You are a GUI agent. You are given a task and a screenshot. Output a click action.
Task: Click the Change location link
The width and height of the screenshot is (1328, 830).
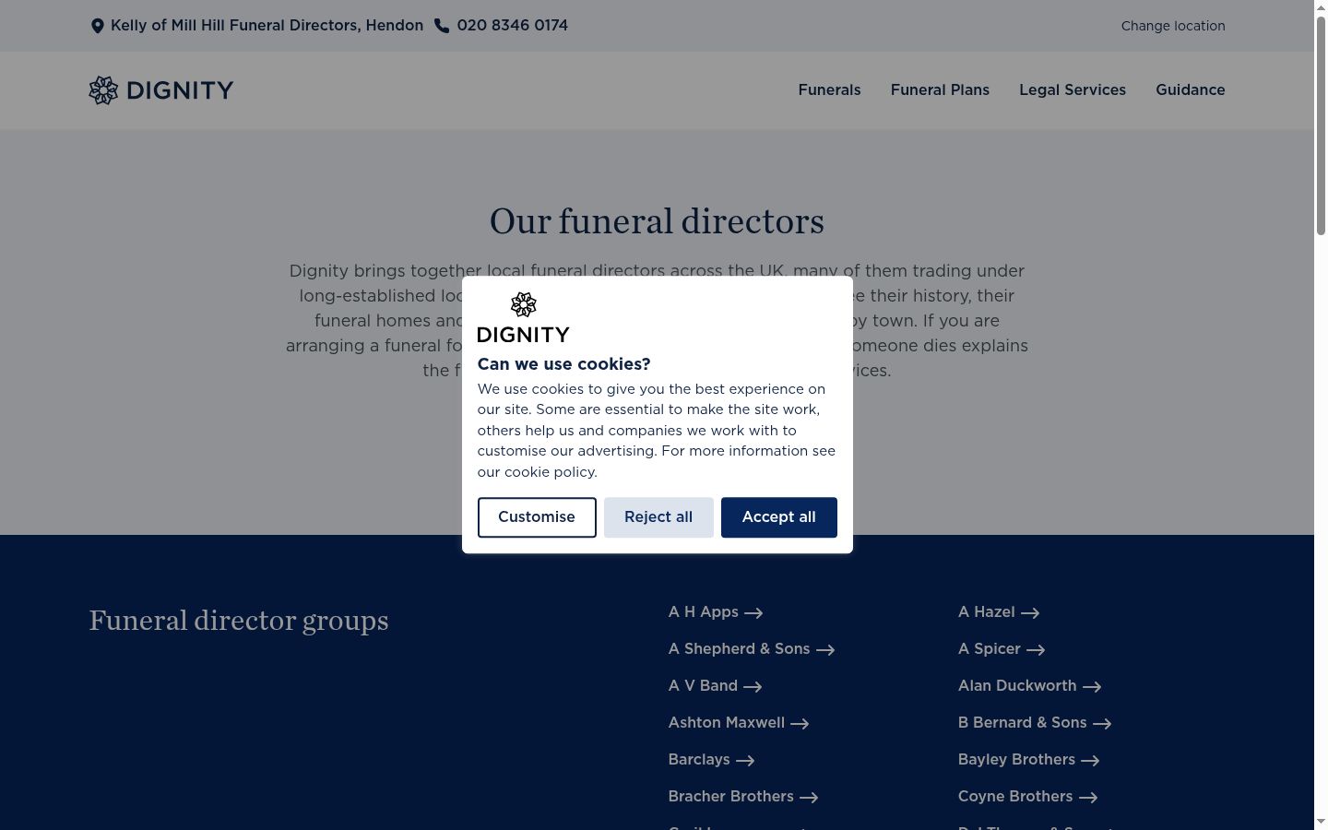(x=1173, y=26)
